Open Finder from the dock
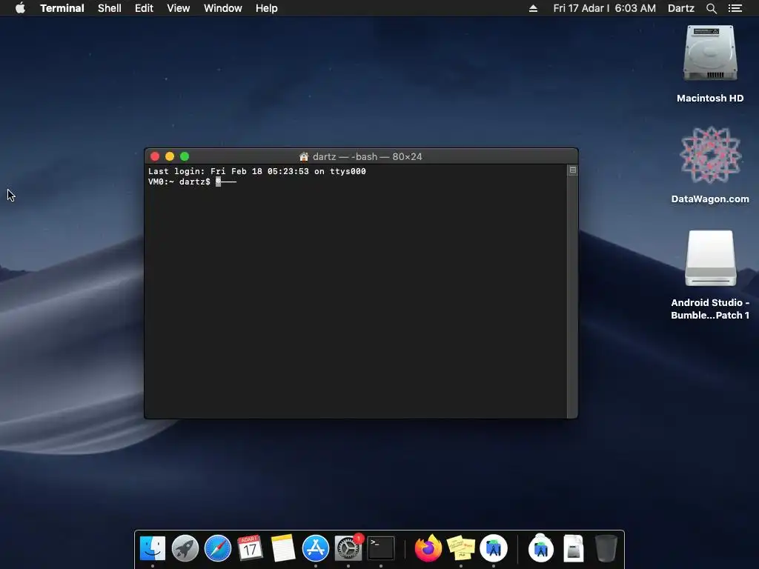The height and width of the screenshot is (569, 759). (x=153, y=548)
